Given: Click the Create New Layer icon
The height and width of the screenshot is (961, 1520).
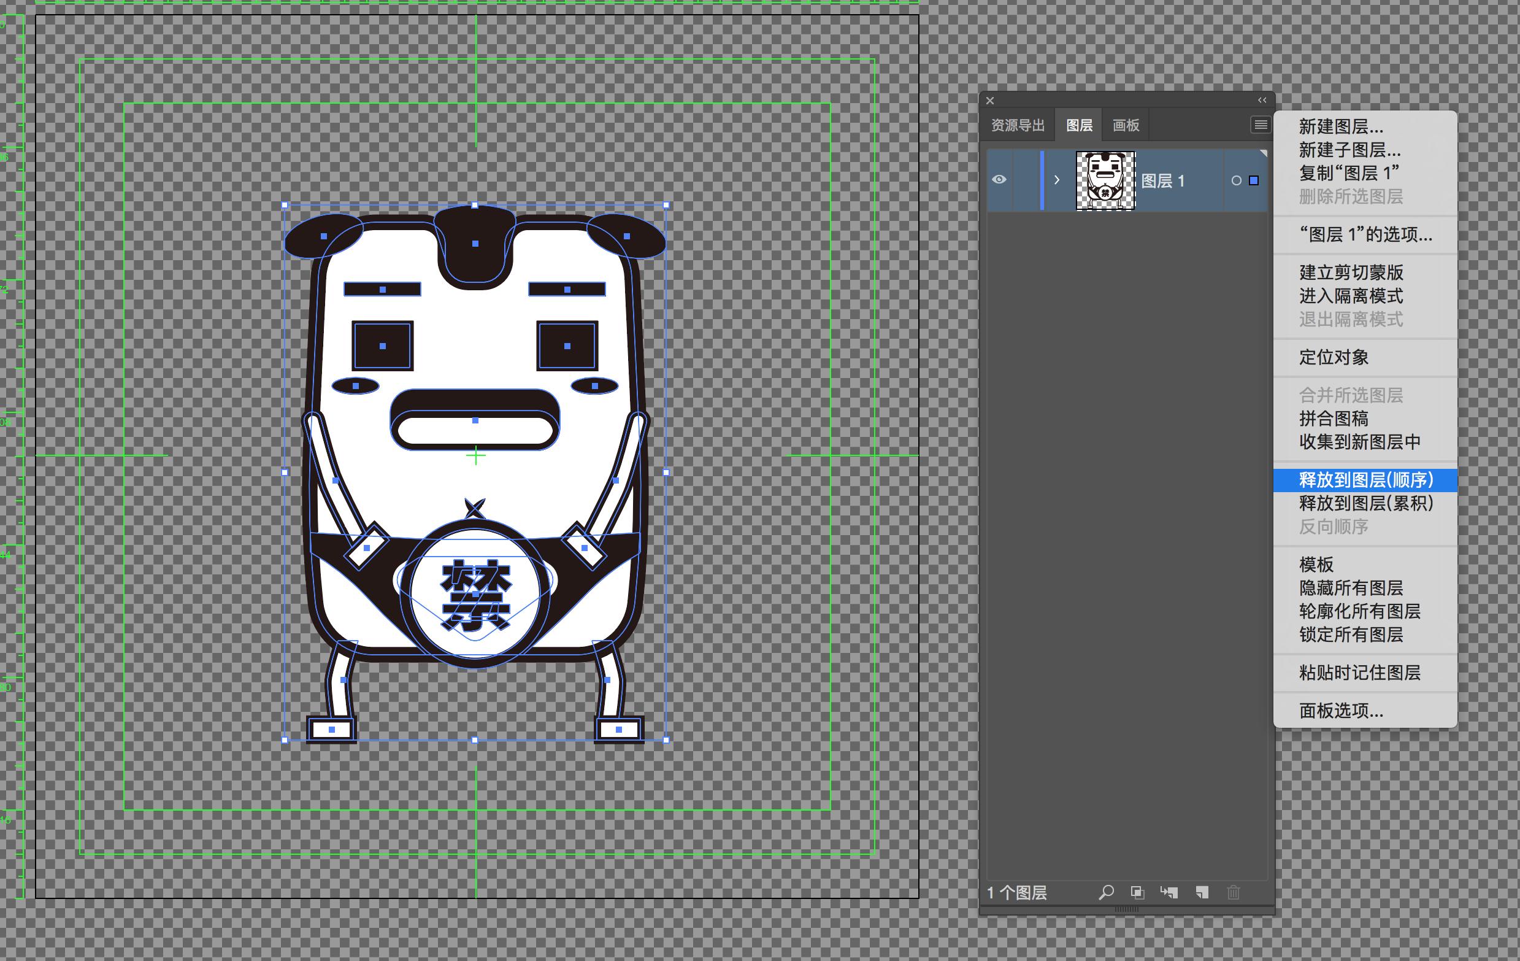Looking at the screenshot, I should 1202,892.
